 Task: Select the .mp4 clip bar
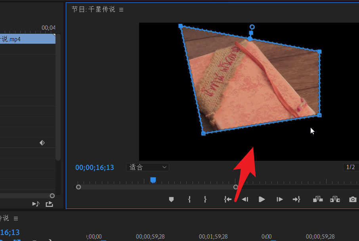coord(27,39)
